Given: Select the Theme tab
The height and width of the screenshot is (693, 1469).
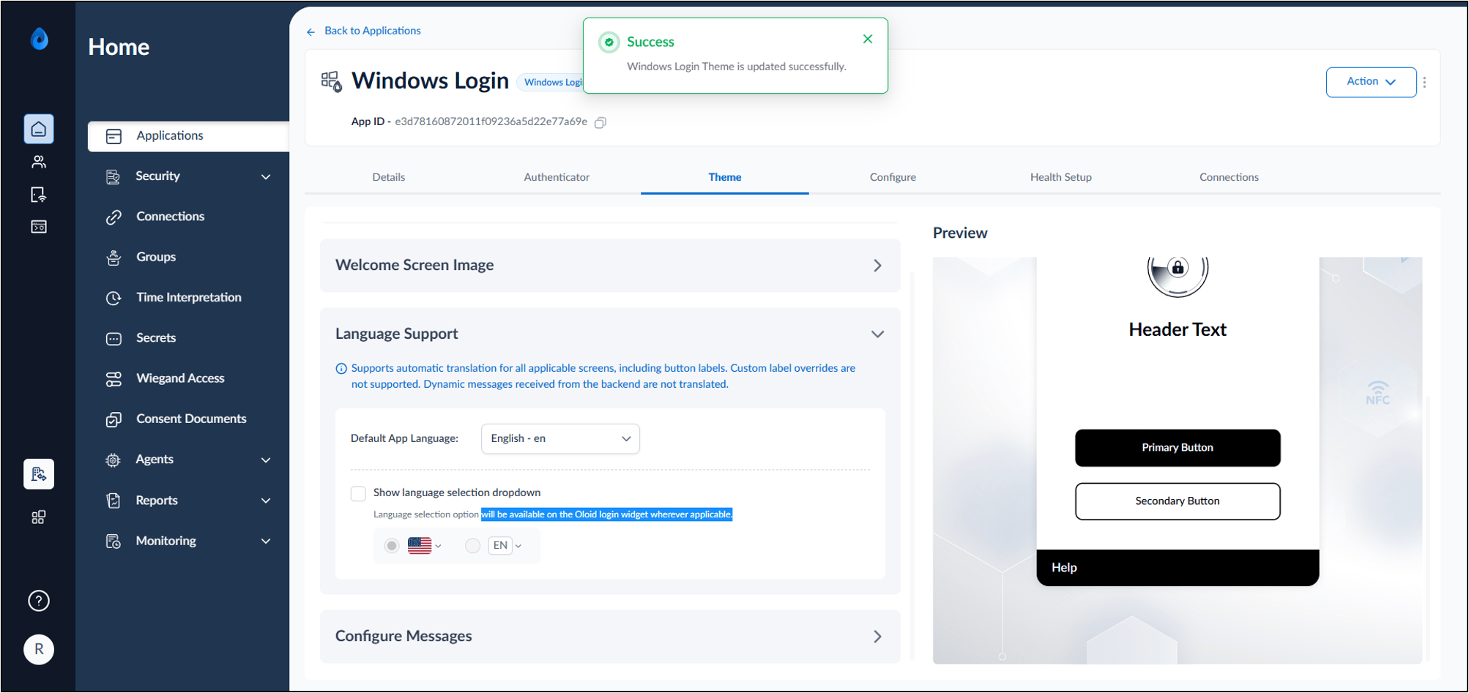Looking at the screenshot, I should point(725,177).
